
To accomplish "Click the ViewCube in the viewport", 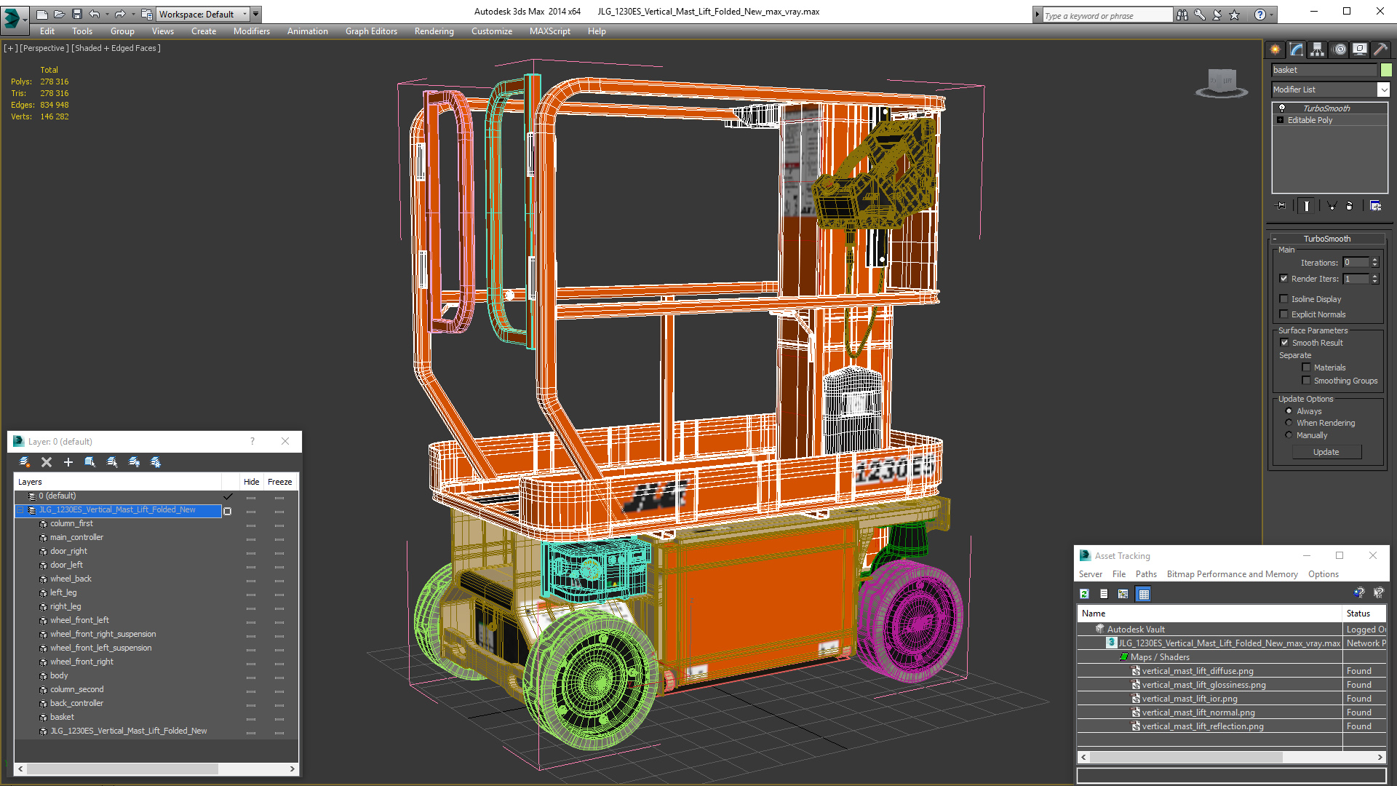I will [1222, 82].
